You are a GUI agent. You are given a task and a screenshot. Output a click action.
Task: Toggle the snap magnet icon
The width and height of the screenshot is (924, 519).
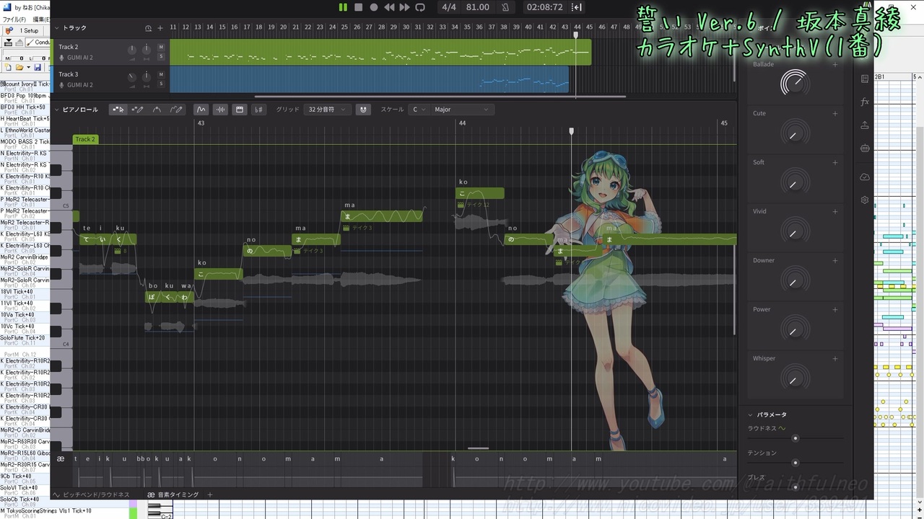pos(363,110)
